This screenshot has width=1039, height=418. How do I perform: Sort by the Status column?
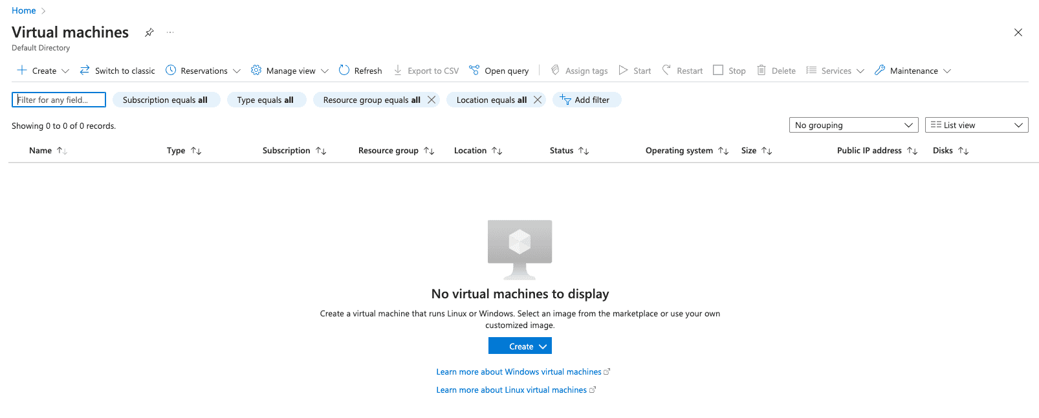click(x=569, y=150)
